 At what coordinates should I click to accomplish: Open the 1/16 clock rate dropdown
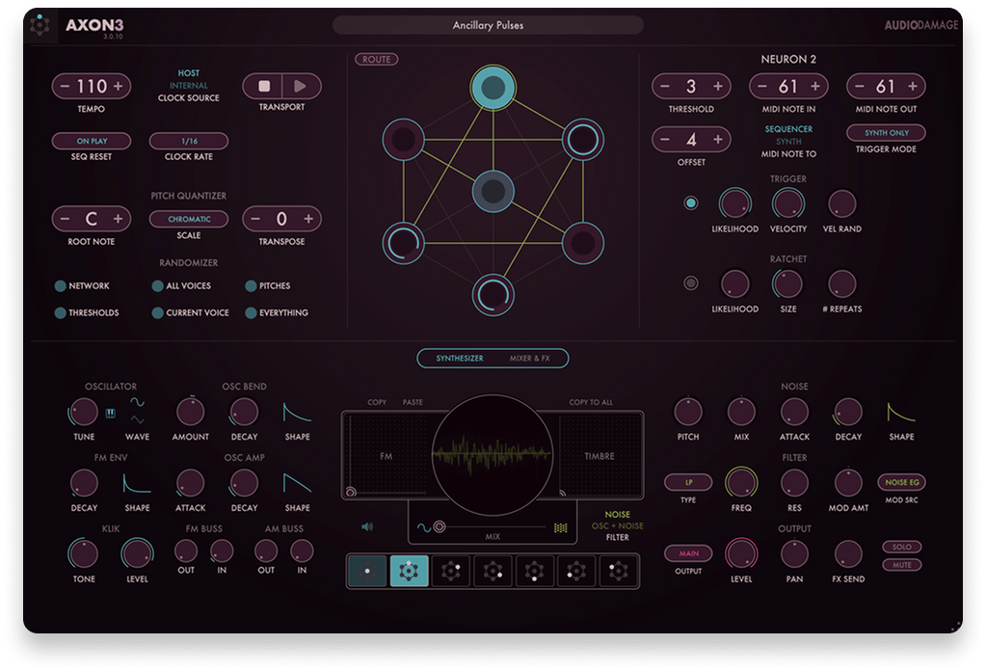[x=189, y=141]
